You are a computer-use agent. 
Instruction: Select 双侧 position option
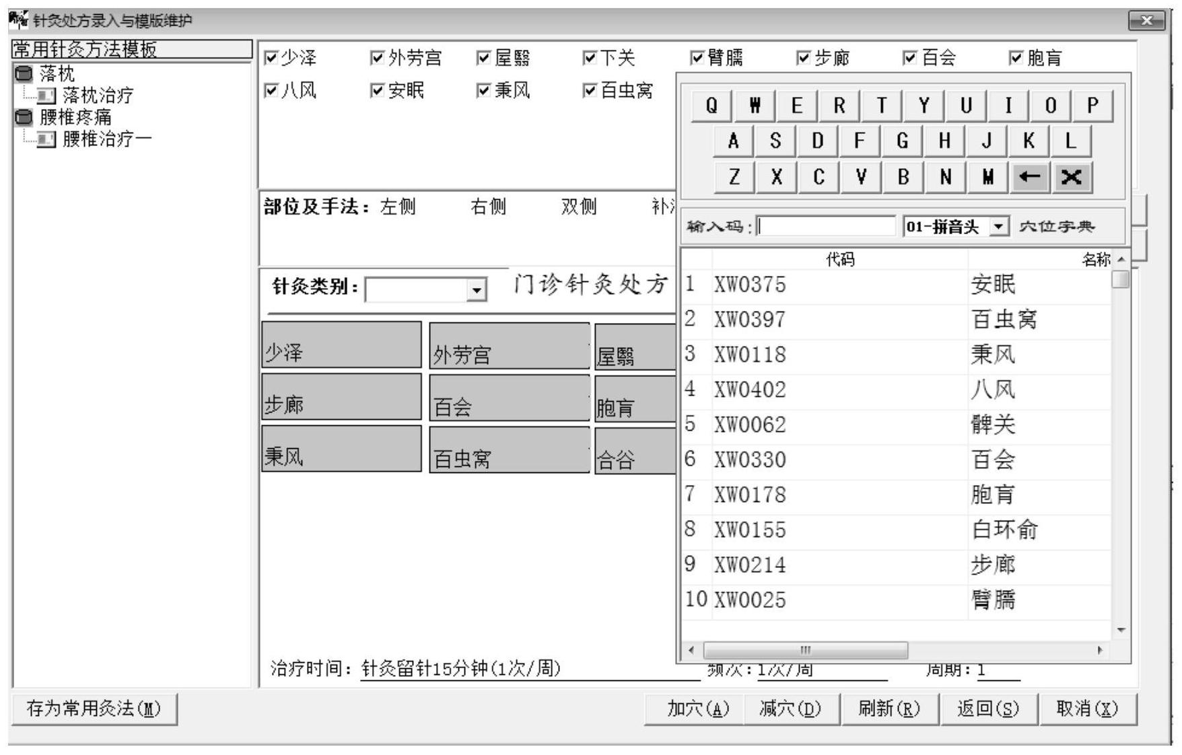579,207
